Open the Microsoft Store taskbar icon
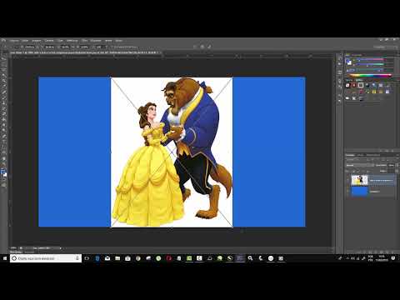This screenshot has width=400, height=300. (x=127, y=258)
